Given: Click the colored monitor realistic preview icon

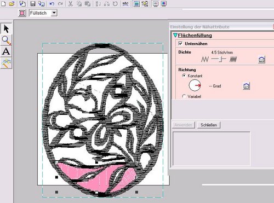Looking at the screenshot, I should [164, 4].
